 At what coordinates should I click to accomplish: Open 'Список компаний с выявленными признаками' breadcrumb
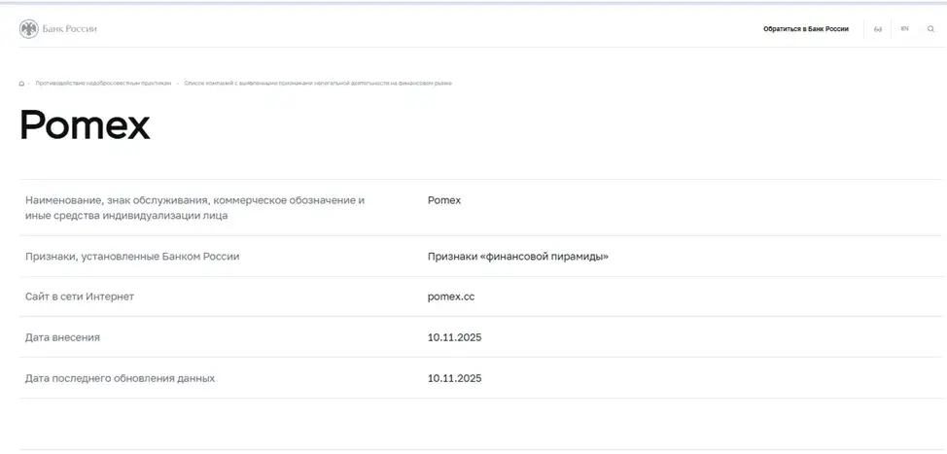(318, 84)
